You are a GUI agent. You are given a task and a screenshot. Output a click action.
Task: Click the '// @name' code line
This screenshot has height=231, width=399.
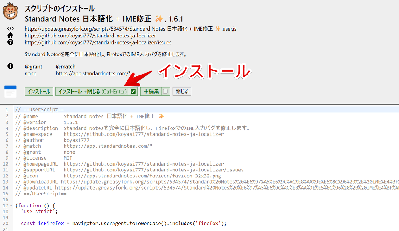(x=90, y=116)
